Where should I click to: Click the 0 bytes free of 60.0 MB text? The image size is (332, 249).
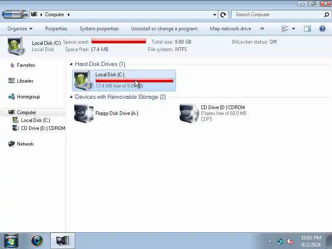click(224, 113)
